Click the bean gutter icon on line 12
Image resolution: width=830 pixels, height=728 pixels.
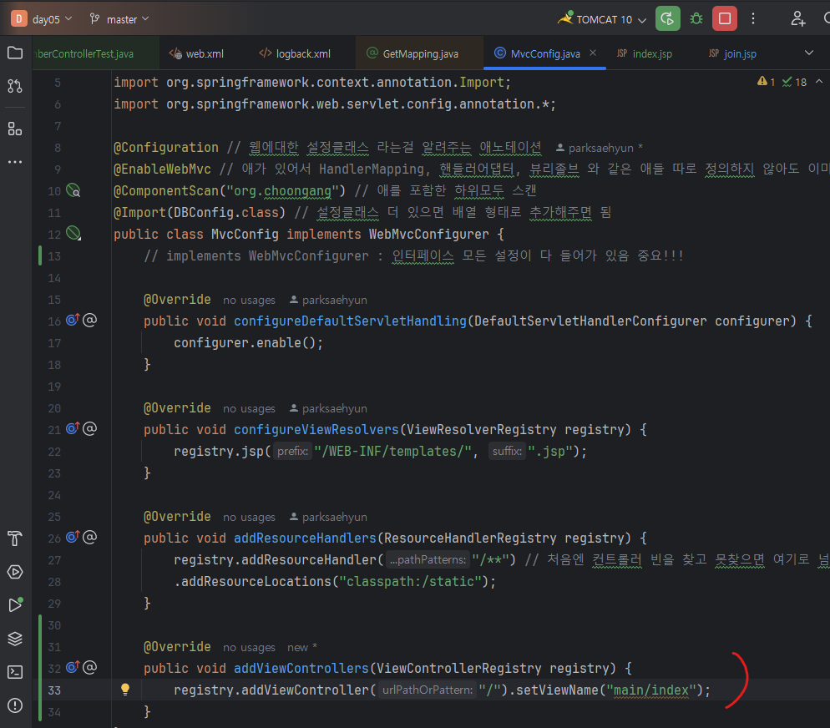coord(73,233)
